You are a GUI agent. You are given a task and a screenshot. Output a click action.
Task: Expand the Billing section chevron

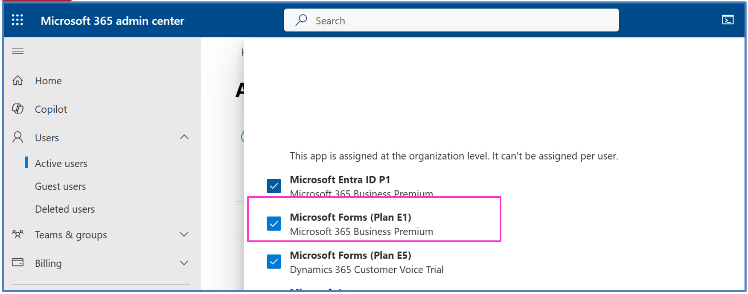[184, 263]
